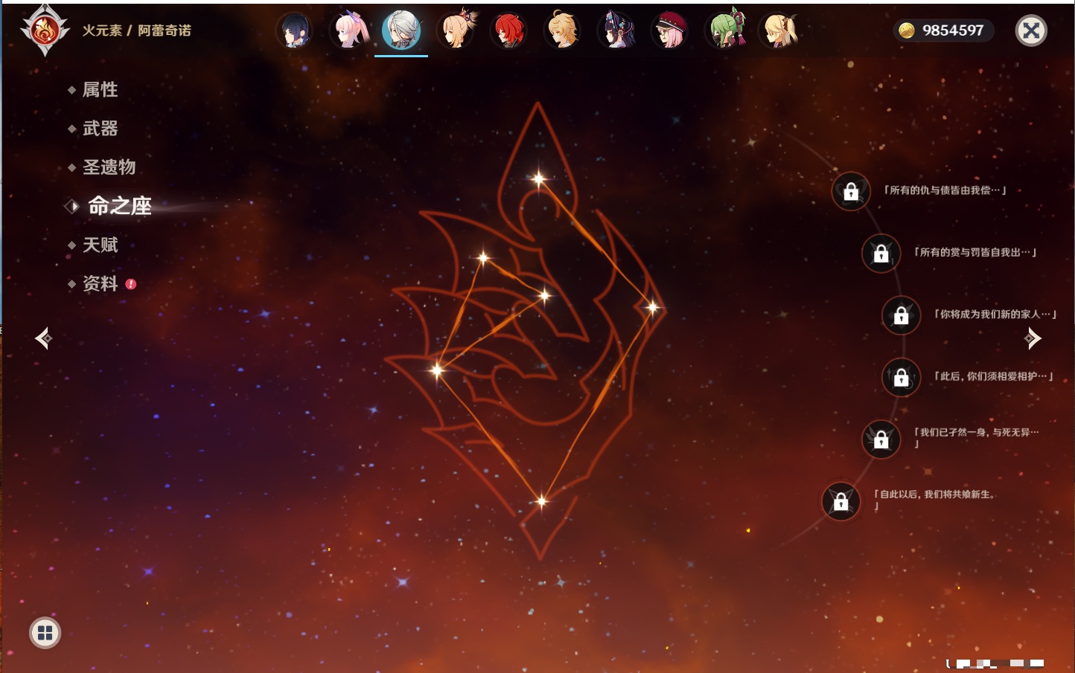Select the red-haired character portrait
The image size is (1075, 673).
click(x=509, y=30)
